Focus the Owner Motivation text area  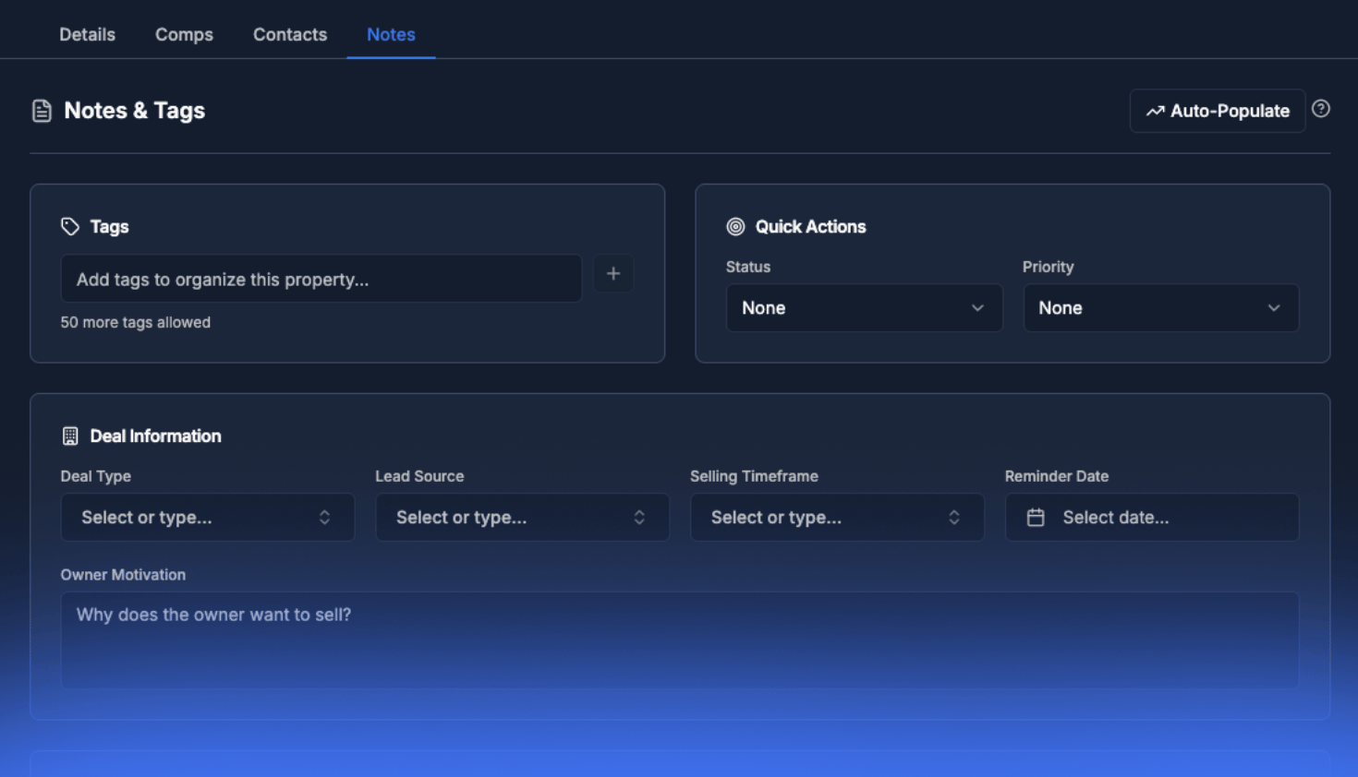679,640
